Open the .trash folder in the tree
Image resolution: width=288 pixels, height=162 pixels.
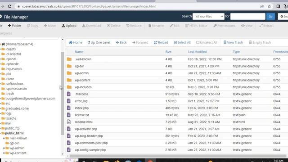click(x=9, y=94)
